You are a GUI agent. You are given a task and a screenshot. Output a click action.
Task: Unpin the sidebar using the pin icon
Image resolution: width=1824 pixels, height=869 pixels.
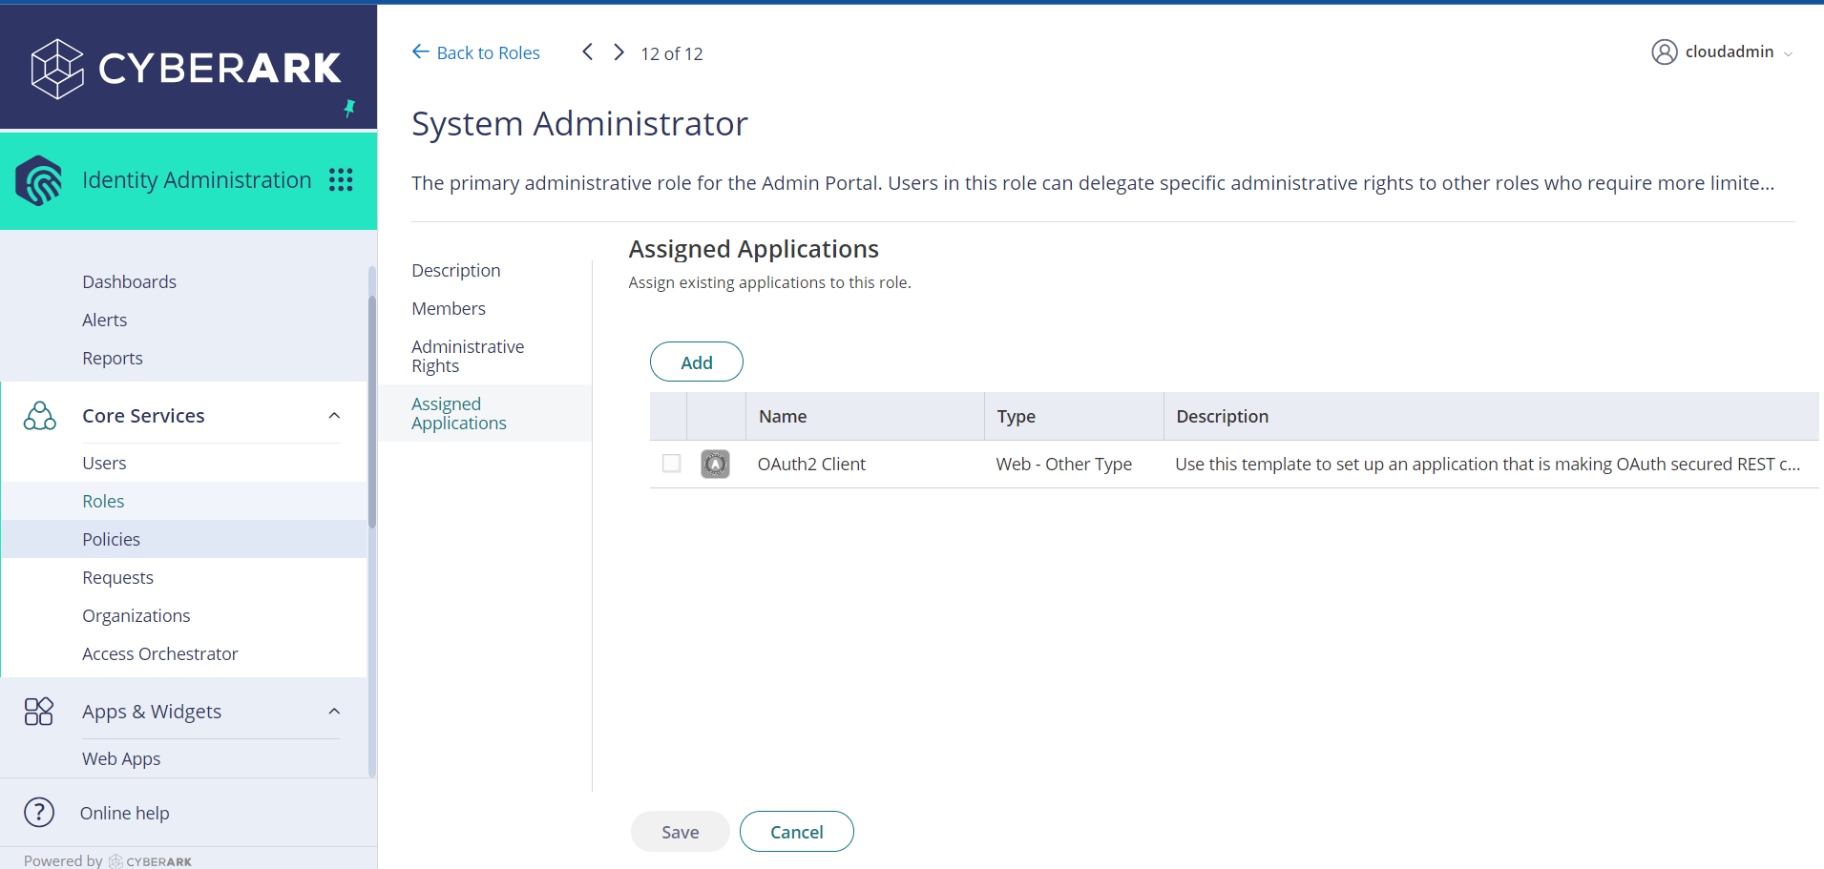(349, 109)
